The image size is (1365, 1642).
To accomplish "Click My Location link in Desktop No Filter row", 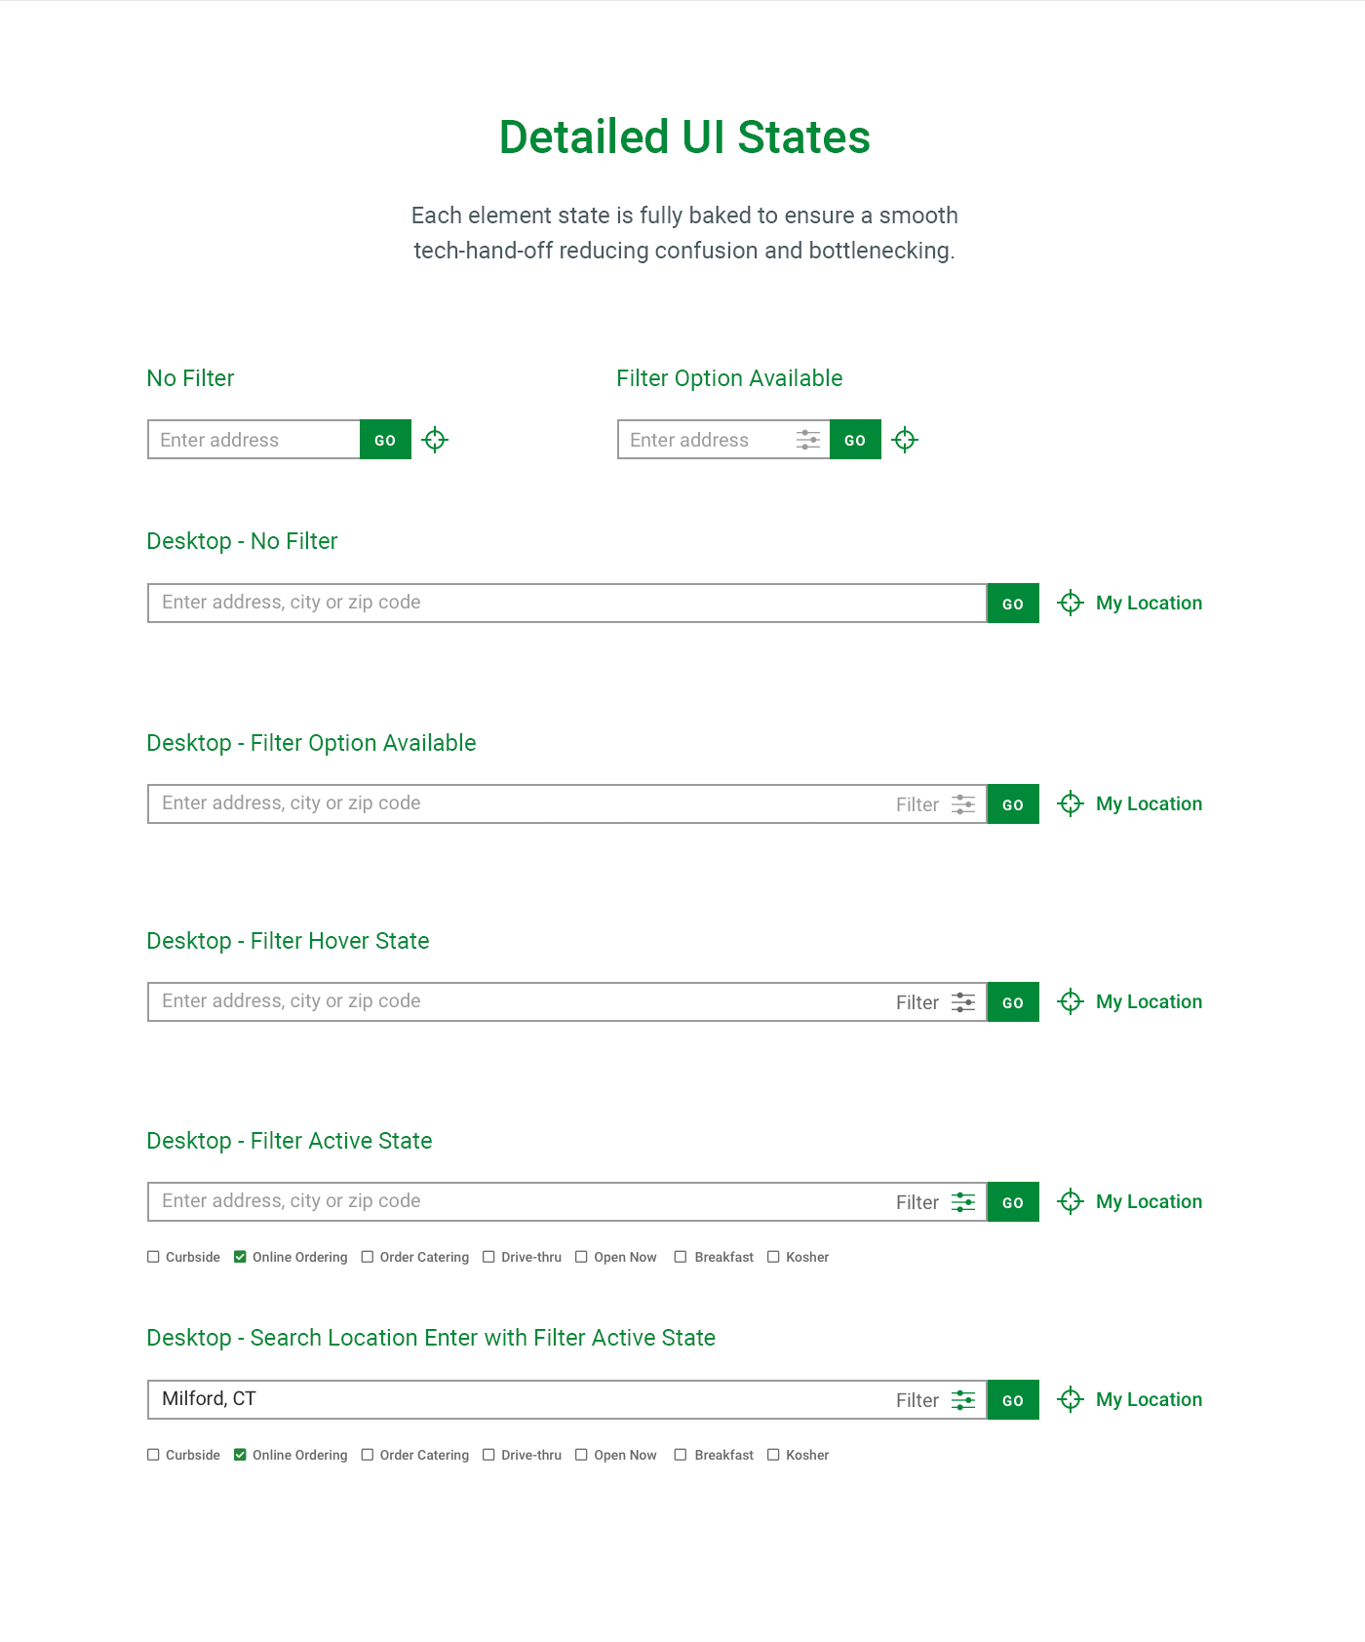I will click(x=1149, y=603).
